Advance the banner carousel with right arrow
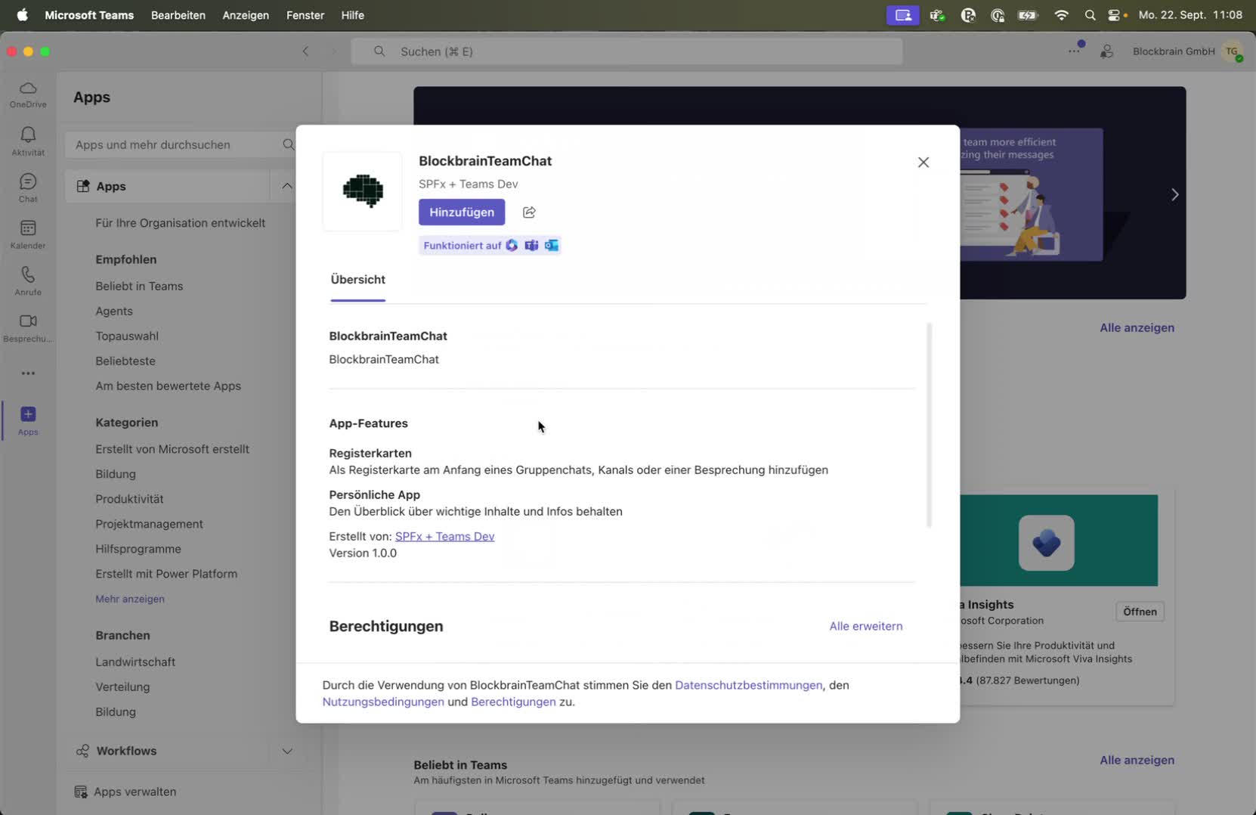 [x=1174, y=194]
